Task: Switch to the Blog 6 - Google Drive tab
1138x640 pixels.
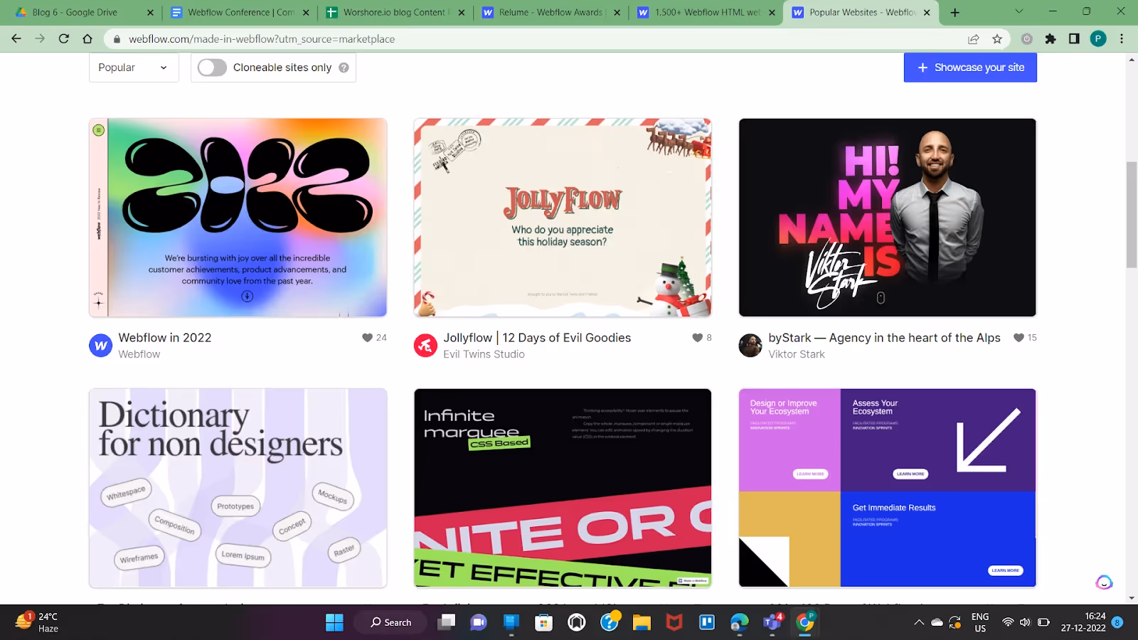Action: pyautogui.click(x=83, y=12)
